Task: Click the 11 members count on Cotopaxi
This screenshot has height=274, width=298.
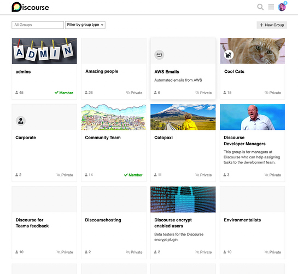Action: click(x=160, y=175)
